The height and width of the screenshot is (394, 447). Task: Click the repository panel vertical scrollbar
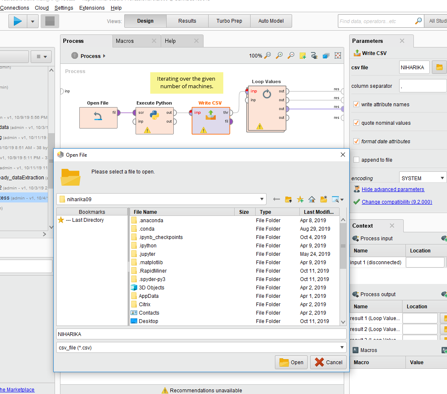[51, 160]
